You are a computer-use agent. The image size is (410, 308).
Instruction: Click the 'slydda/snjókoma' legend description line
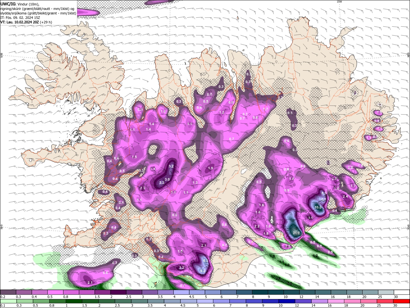tap(38, 13)
